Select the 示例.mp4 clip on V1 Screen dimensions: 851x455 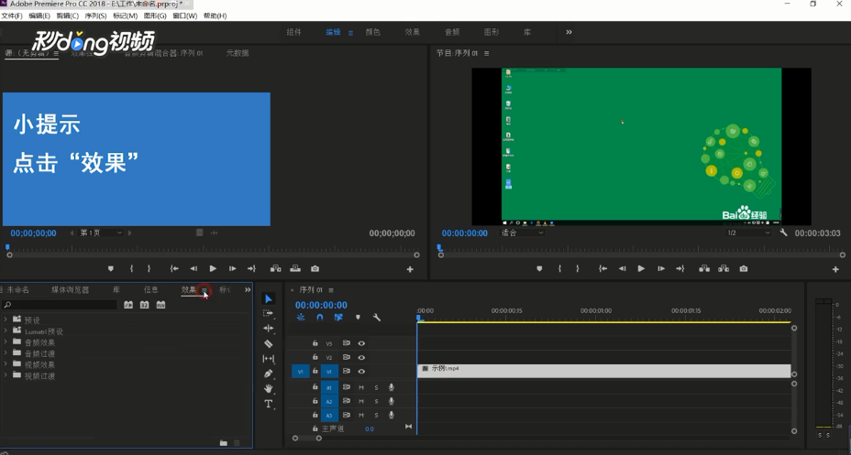[x=604, y=371]
